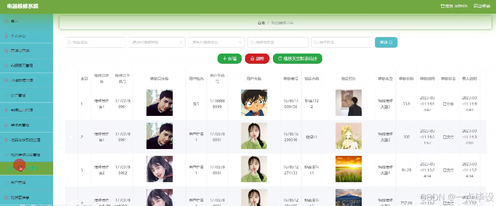
Task: Click the person icon beside 个人中心
Action: [6, 36]
